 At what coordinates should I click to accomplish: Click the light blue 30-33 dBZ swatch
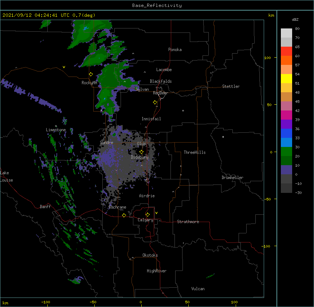(x=286, y=143)
